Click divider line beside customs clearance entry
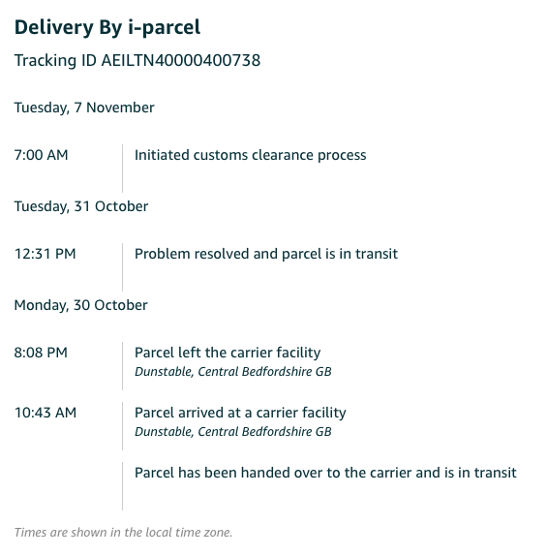Screen dimensions: 547x555 (x=122, y=169)
